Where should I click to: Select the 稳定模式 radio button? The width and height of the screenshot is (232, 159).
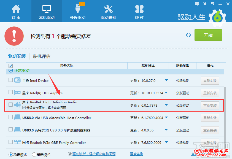pyautogui.click(x=11, y=155)
